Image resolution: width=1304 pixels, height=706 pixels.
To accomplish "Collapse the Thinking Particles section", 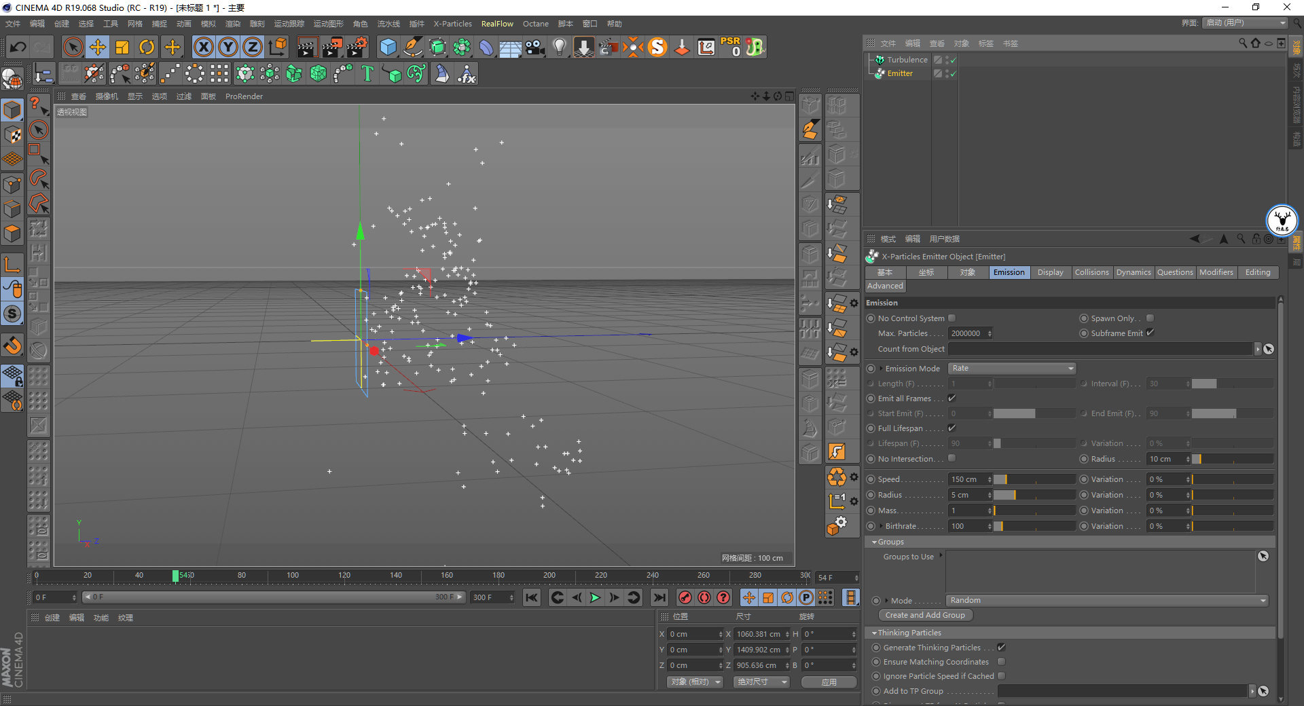I will [x=874, y=633].
